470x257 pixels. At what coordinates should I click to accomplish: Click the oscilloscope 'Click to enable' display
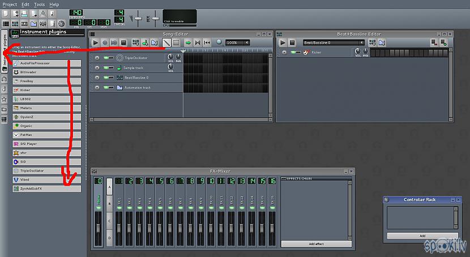180,16
